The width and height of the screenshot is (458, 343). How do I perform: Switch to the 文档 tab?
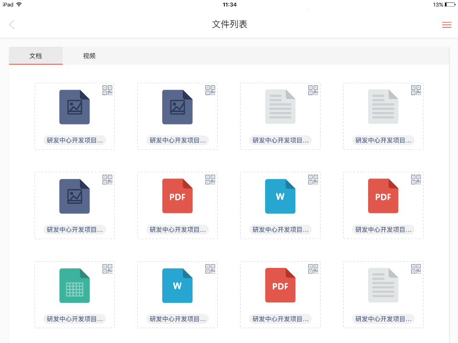coord(36,56)
